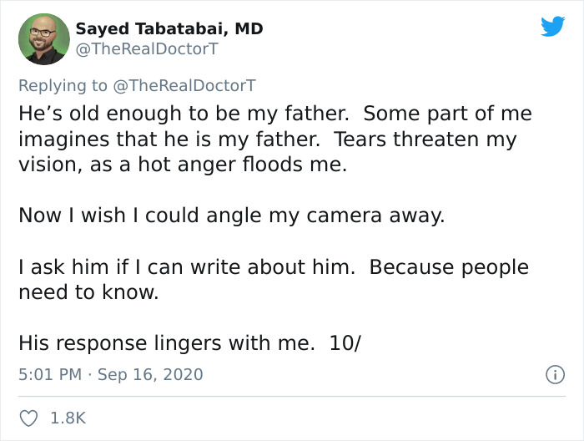The height and width of the screenshot is (441, 584).
Task: Click the display name Sayed Tabatabai, MD
Action: [x=169, y=28]
